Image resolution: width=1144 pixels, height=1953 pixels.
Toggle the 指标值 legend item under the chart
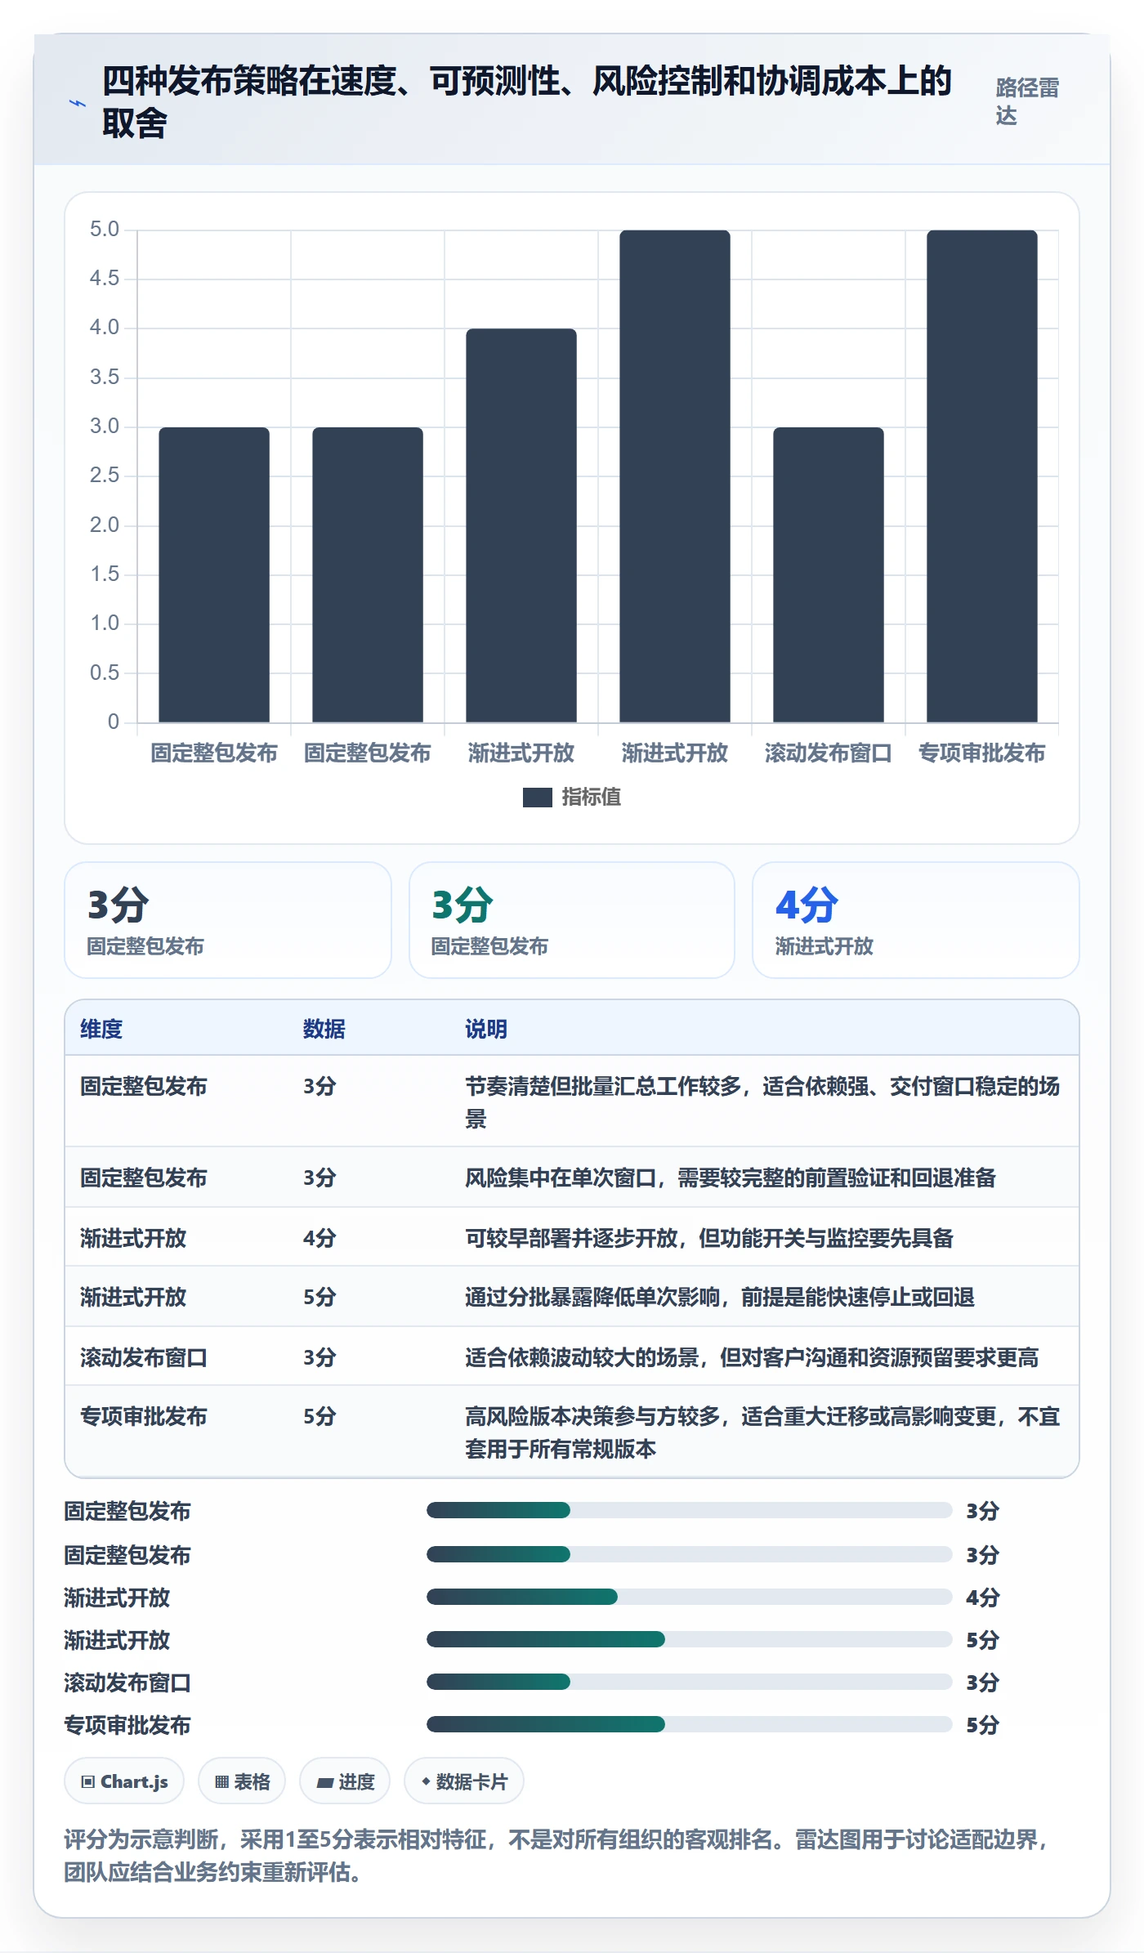572,797
